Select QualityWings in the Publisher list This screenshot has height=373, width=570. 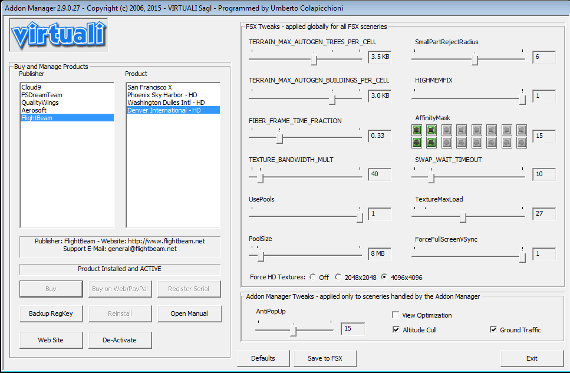pyautogui.click(x=67, y=103)
